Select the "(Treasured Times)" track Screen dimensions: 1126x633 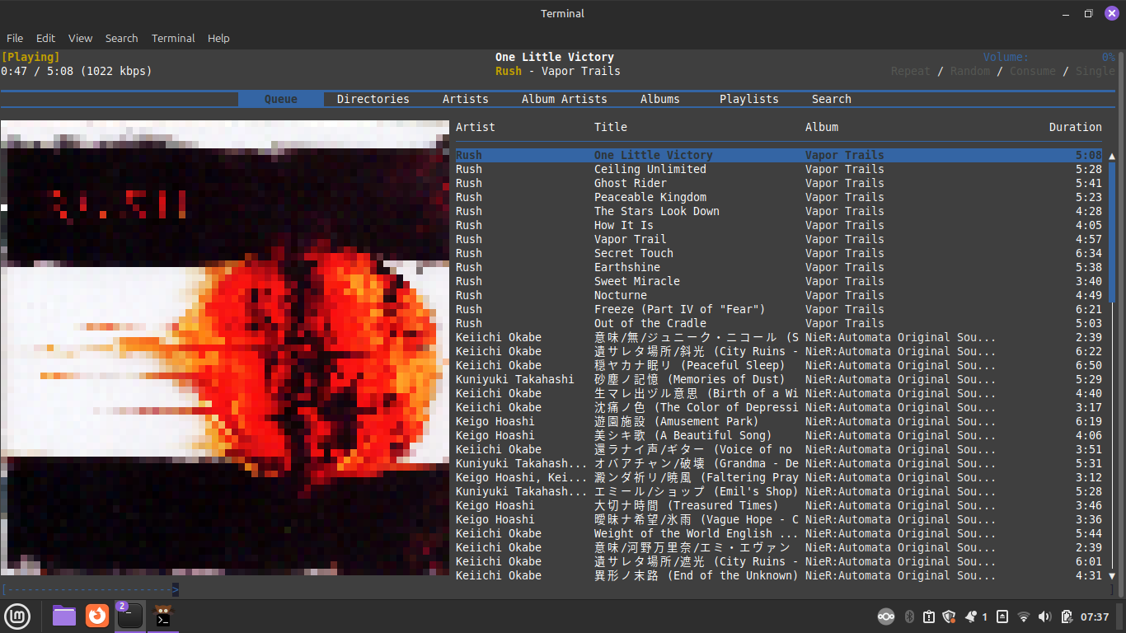779,505
